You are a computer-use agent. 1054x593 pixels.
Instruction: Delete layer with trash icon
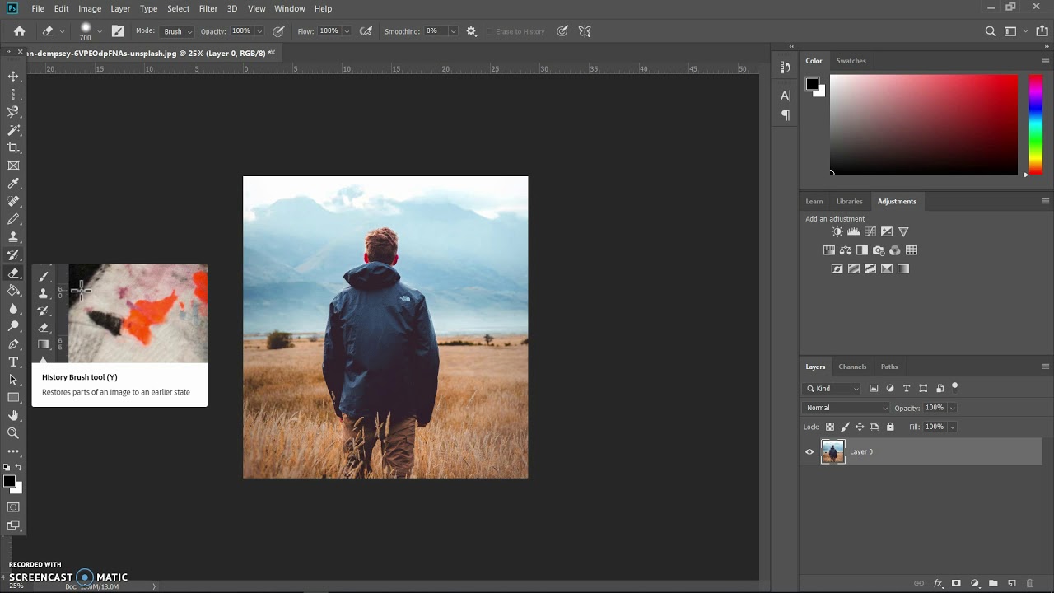(1030, 583)
